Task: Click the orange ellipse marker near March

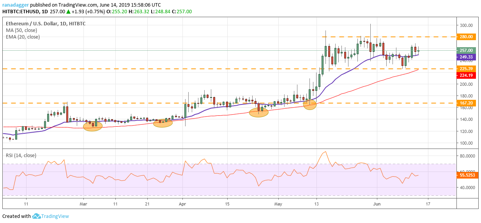Action: (x=93, y=126)
